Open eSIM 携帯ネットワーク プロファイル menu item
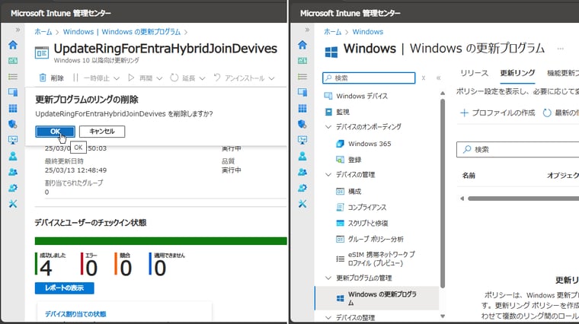The width and height of the screenshot is (579, 324). click(376, 259)
